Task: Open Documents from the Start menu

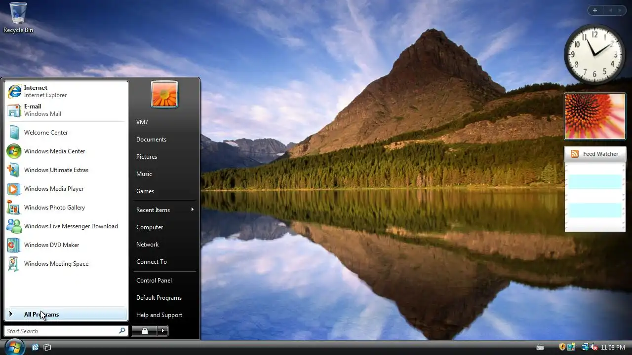Action: click(x=164, y=140)
